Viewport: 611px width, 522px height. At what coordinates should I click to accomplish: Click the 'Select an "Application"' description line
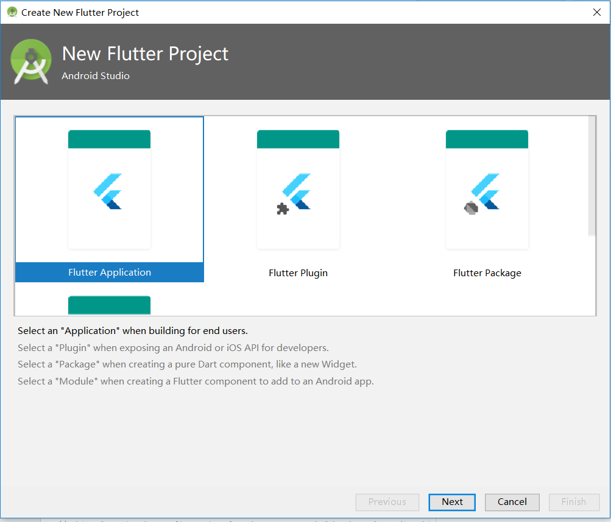132,331
